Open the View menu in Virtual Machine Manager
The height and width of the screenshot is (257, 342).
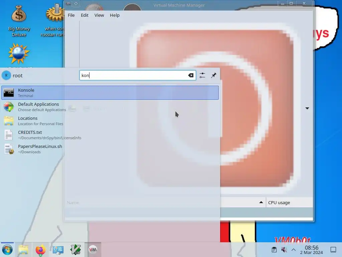pyautogui.click(x=99, y=15)
